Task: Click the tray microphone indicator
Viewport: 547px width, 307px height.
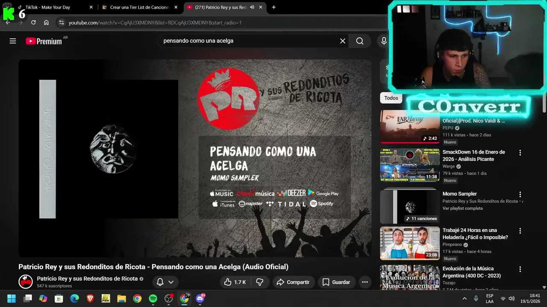Action: tap(476, 298)
